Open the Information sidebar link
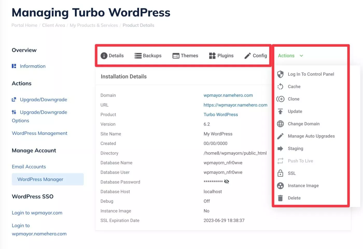Screen dimensions: 363x249 click(x=33, y=66)
